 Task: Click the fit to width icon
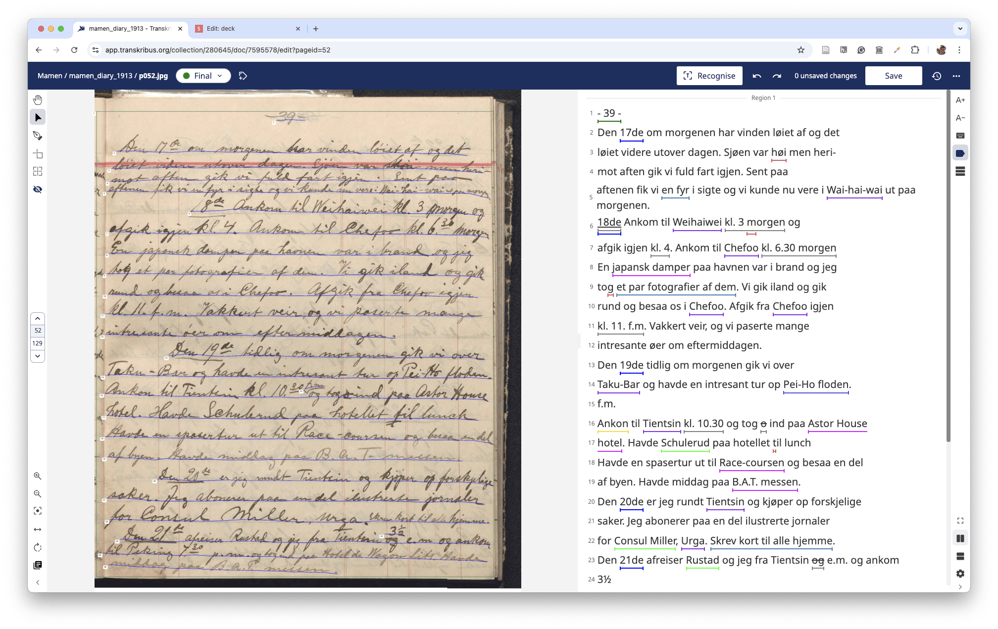click(38, 530)
